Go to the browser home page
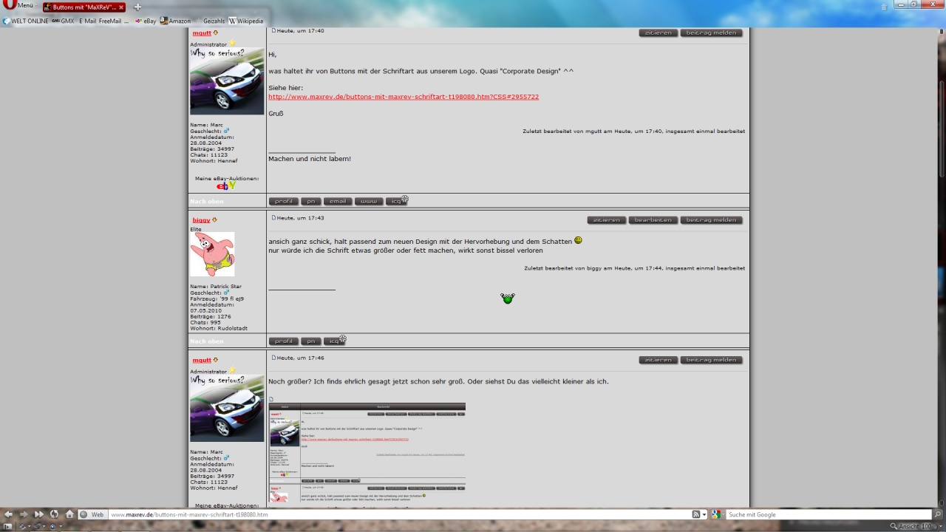This screenshot has width=946, height=532. 69,514
